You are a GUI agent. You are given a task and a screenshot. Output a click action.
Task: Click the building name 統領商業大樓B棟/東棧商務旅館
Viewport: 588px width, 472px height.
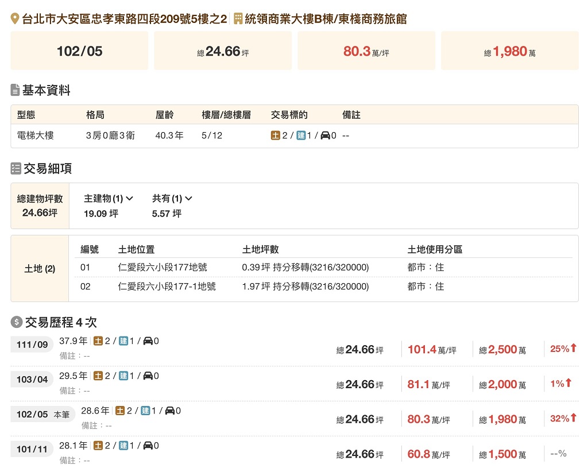point(326,19)
